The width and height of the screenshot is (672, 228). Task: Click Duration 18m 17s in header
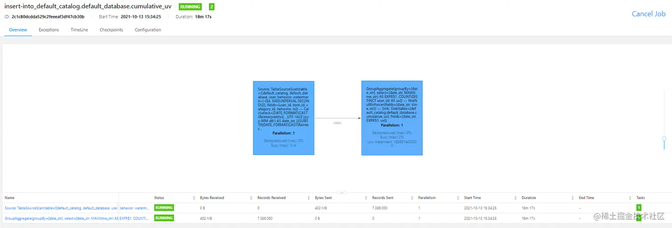click(203, 16)
